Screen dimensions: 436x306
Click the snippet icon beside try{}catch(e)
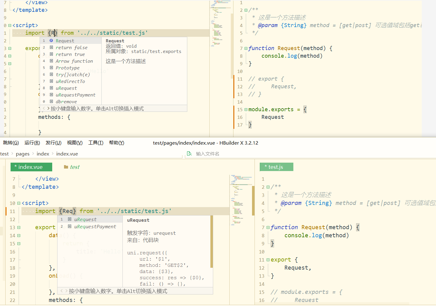tap(51, 75)
